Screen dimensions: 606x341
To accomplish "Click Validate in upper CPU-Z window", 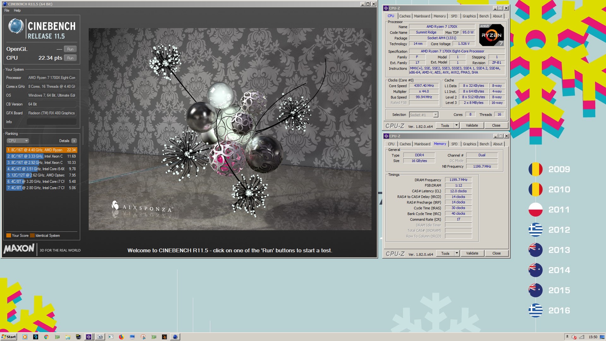I will pyautogui.click(x=472, y=126).
